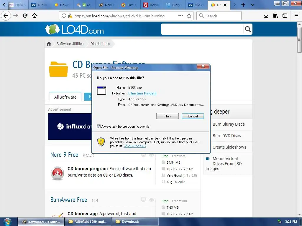Screen dimensions: 302x226
Task: Open the influxdata advertisement banner
Action: tap(70, 127)
